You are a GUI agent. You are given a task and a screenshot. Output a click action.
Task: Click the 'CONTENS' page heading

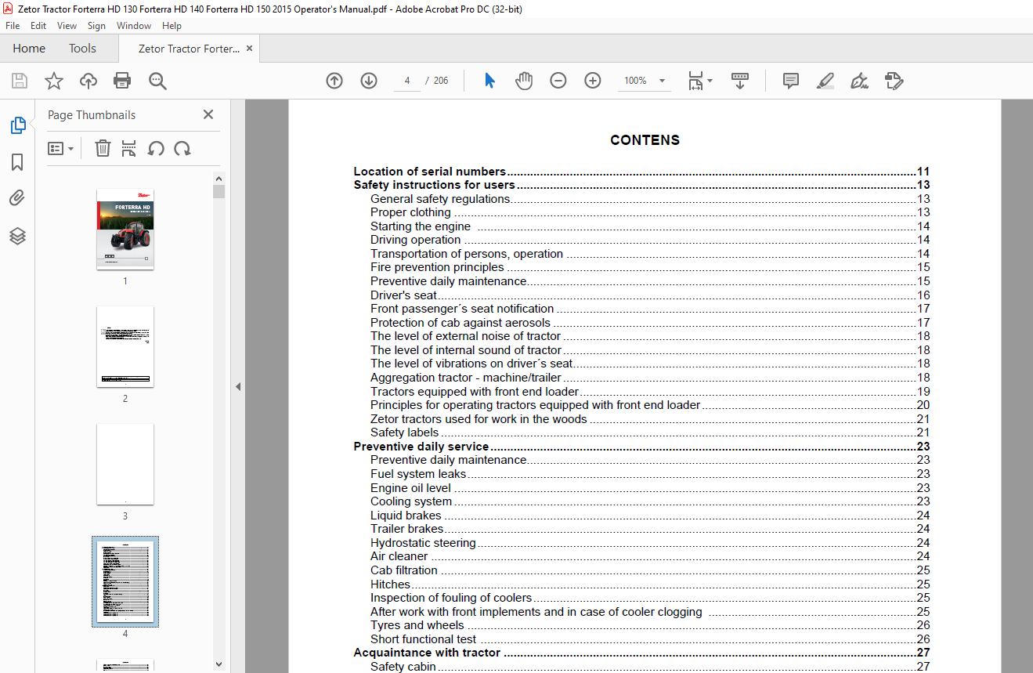click(x=645, y=140)
